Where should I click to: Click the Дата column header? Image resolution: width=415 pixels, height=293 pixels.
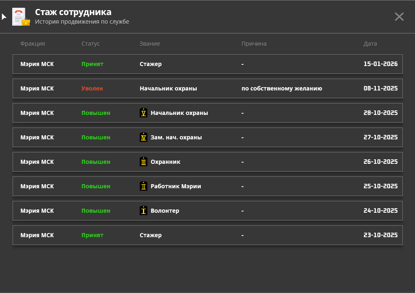pos(370,44)
